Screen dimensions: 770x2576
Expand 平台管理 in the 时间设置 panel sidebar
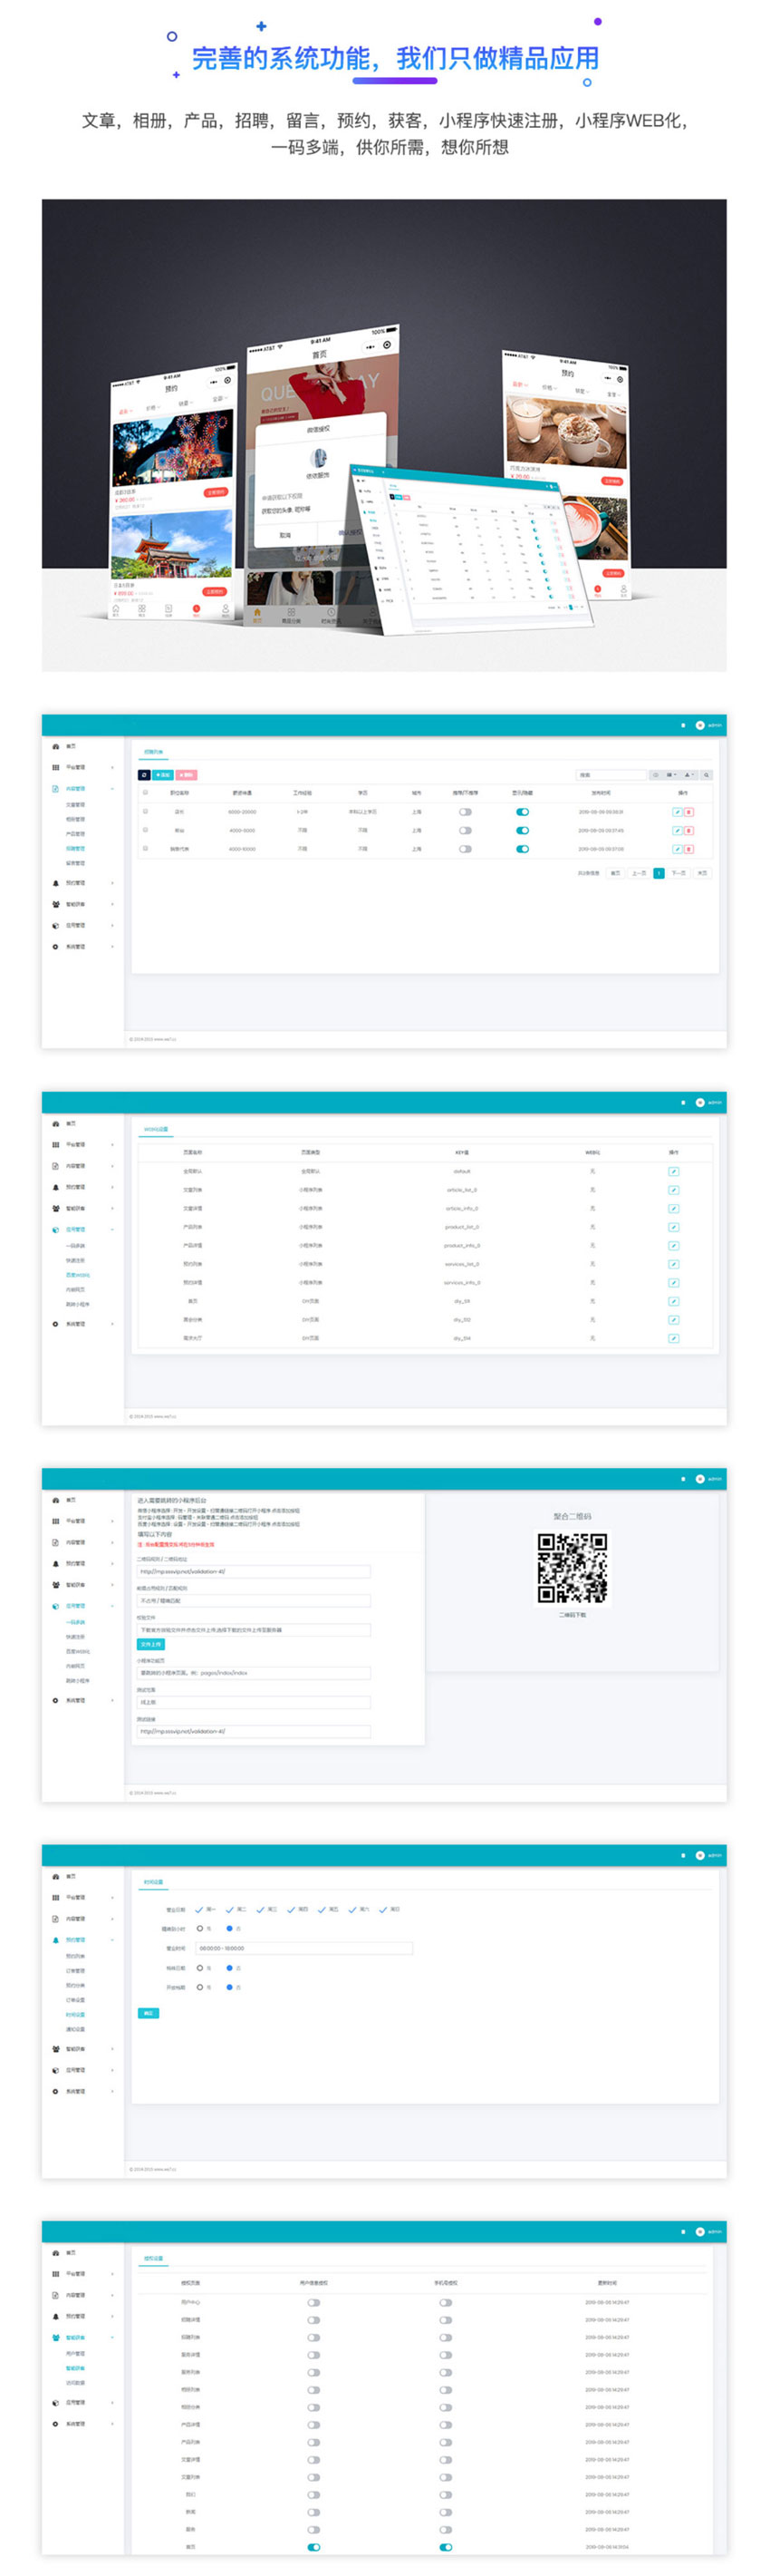tap(75, 1897)
